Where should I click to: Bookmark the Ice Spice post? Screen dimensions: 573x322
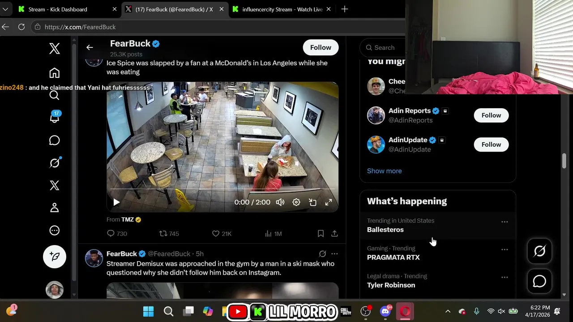coord(321,233)
